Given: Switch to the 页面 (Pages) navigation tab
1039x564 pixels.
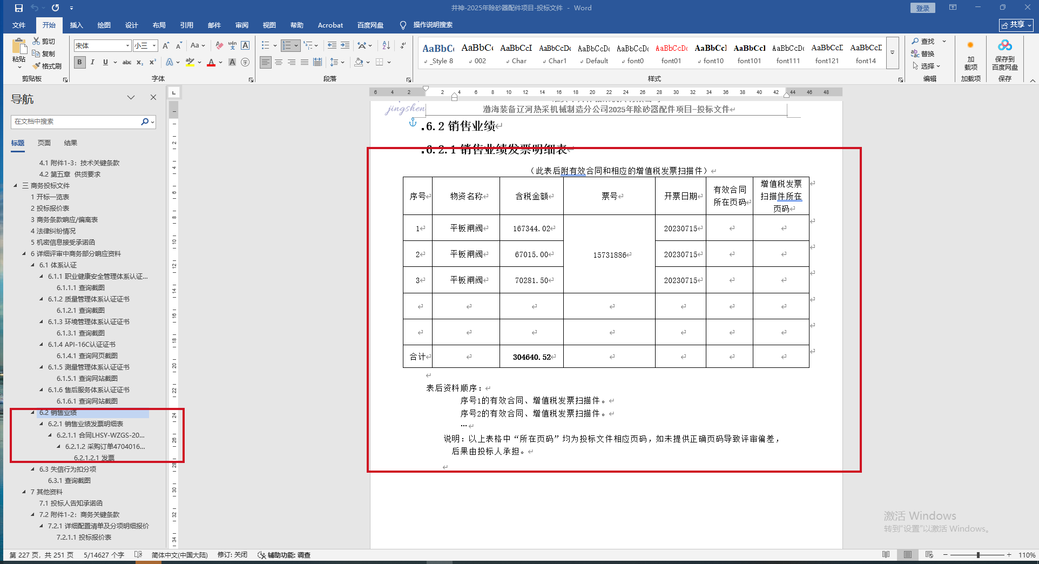Looking at the screenshot, I should click(x=44, y=143).
